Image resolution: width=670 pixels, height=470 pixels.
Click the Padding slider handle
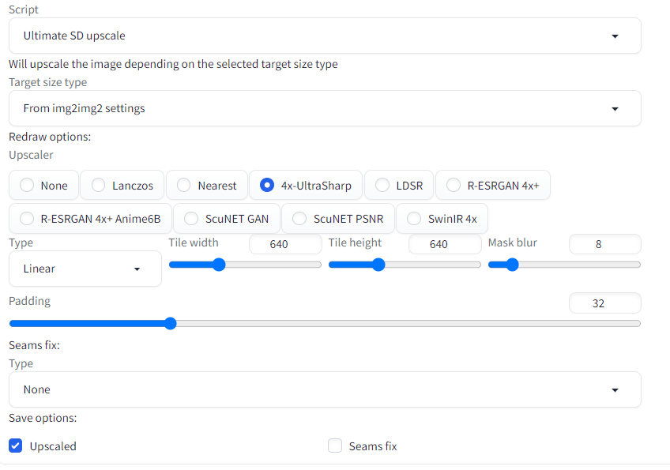(x=171, y=323)
